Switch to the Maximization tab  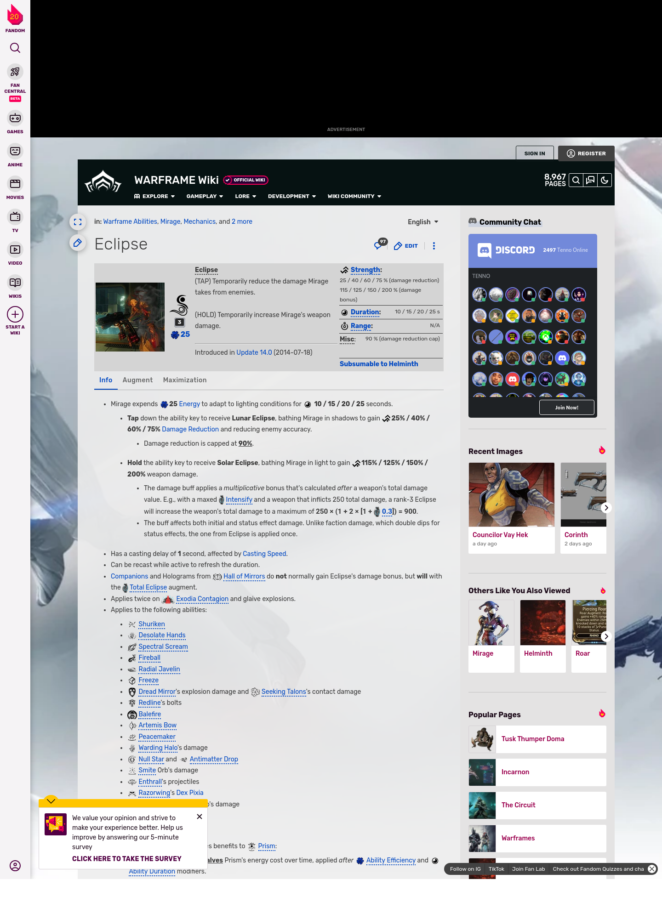pos(185,380)
